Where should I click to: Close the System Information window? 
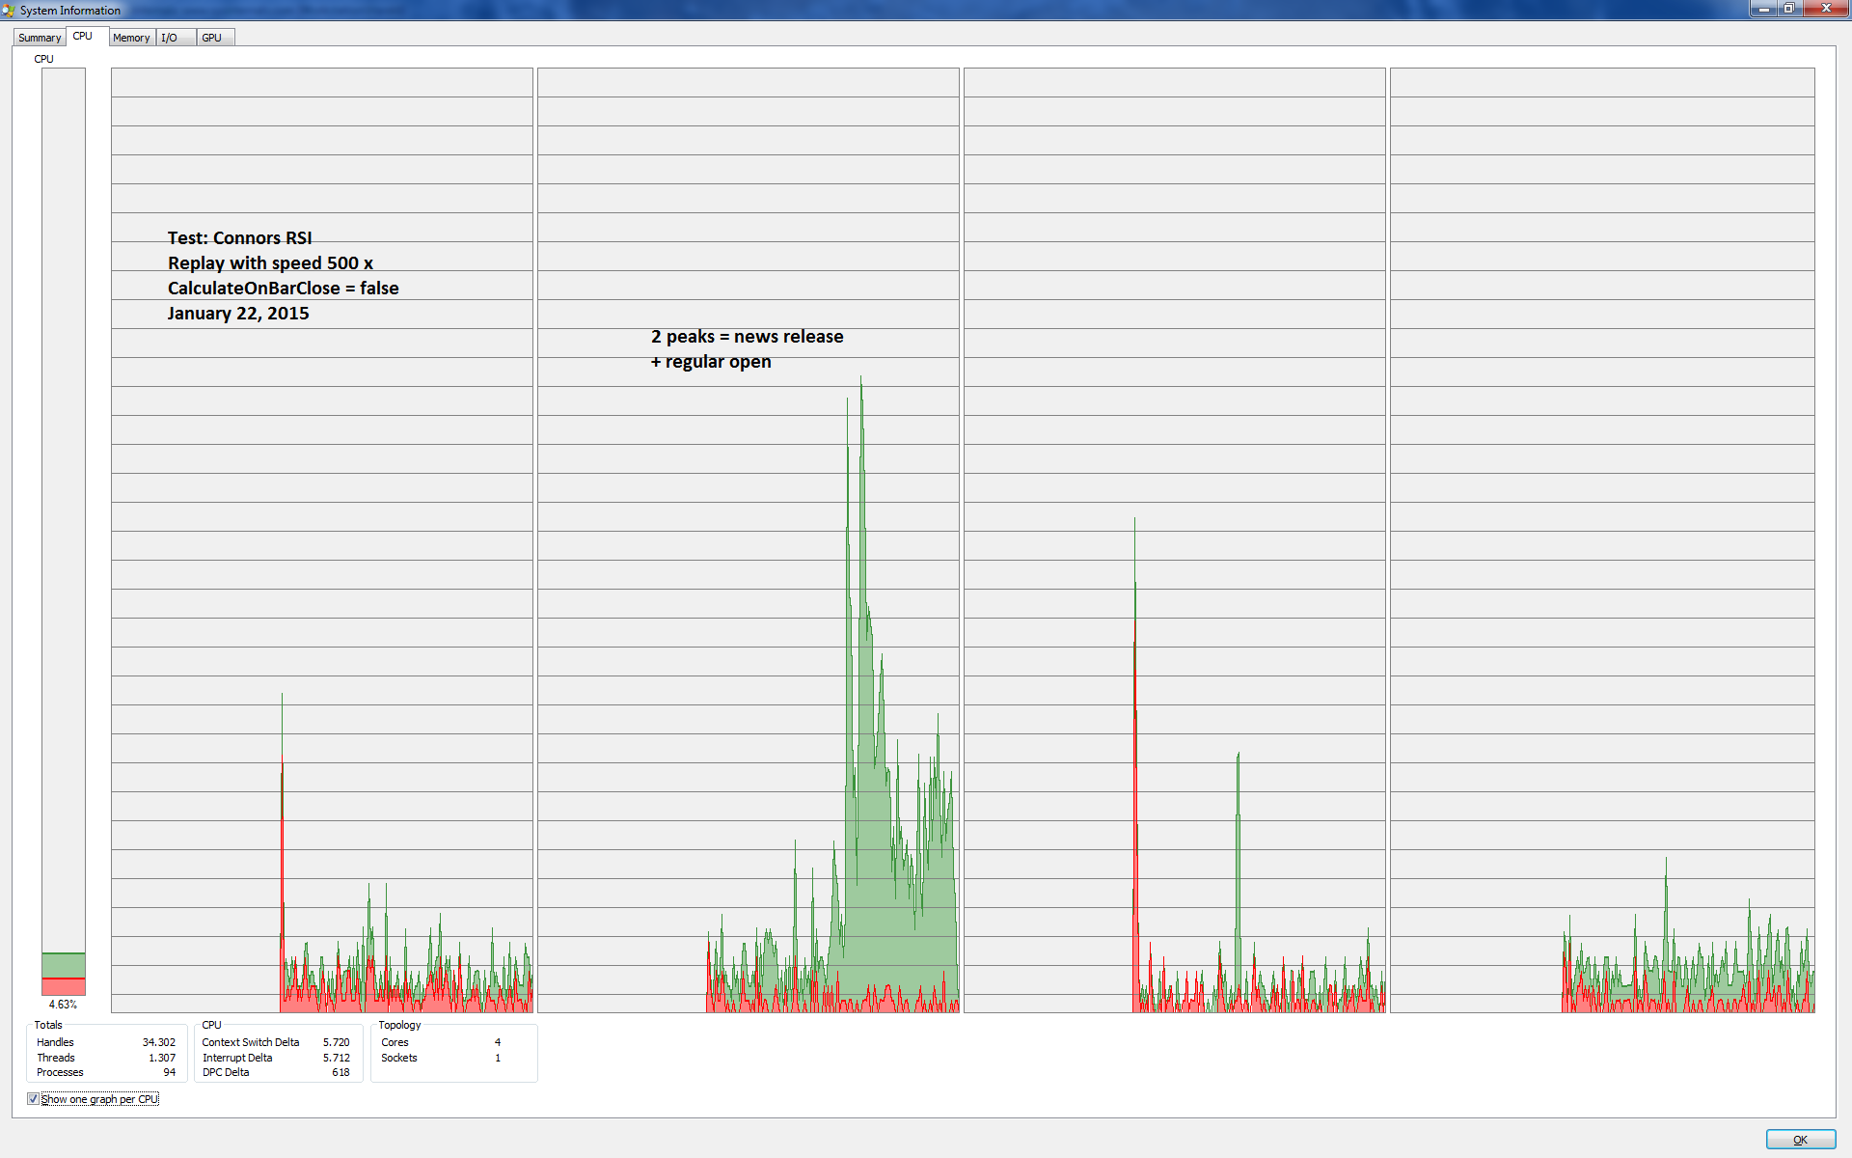pos(1826,9)
